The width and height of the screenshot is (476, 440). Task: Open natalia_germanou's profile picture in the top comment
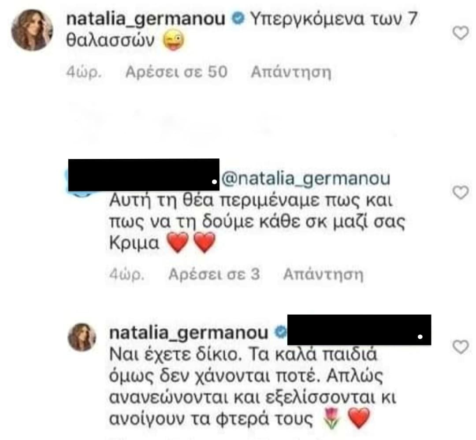(x=32, y=29)
